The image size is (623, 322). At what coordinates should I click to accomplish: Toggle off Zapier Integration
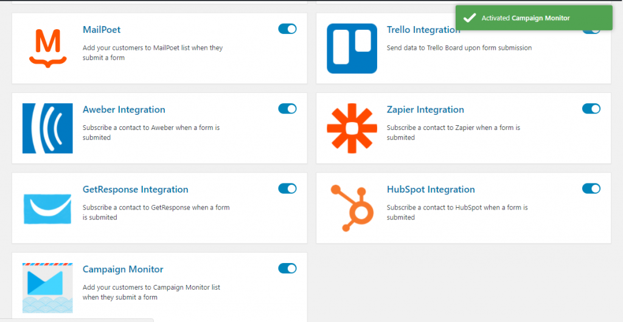[591, 109]
